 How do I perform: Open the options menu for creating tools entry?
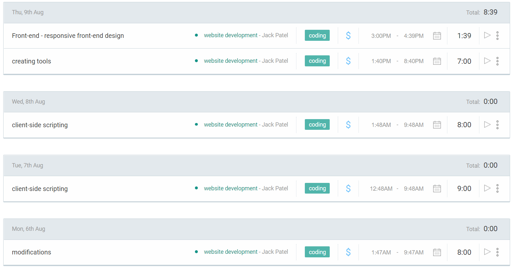point(497,61)
